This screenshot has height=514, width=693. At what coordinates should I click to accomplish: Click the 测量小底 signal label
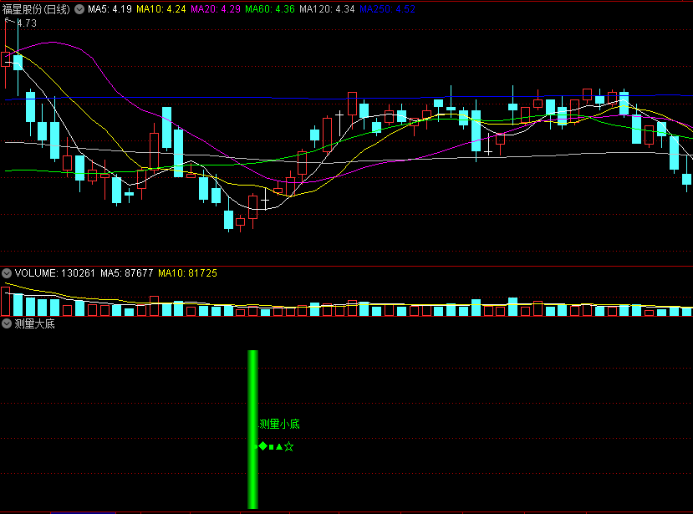[x=279, y=425]
